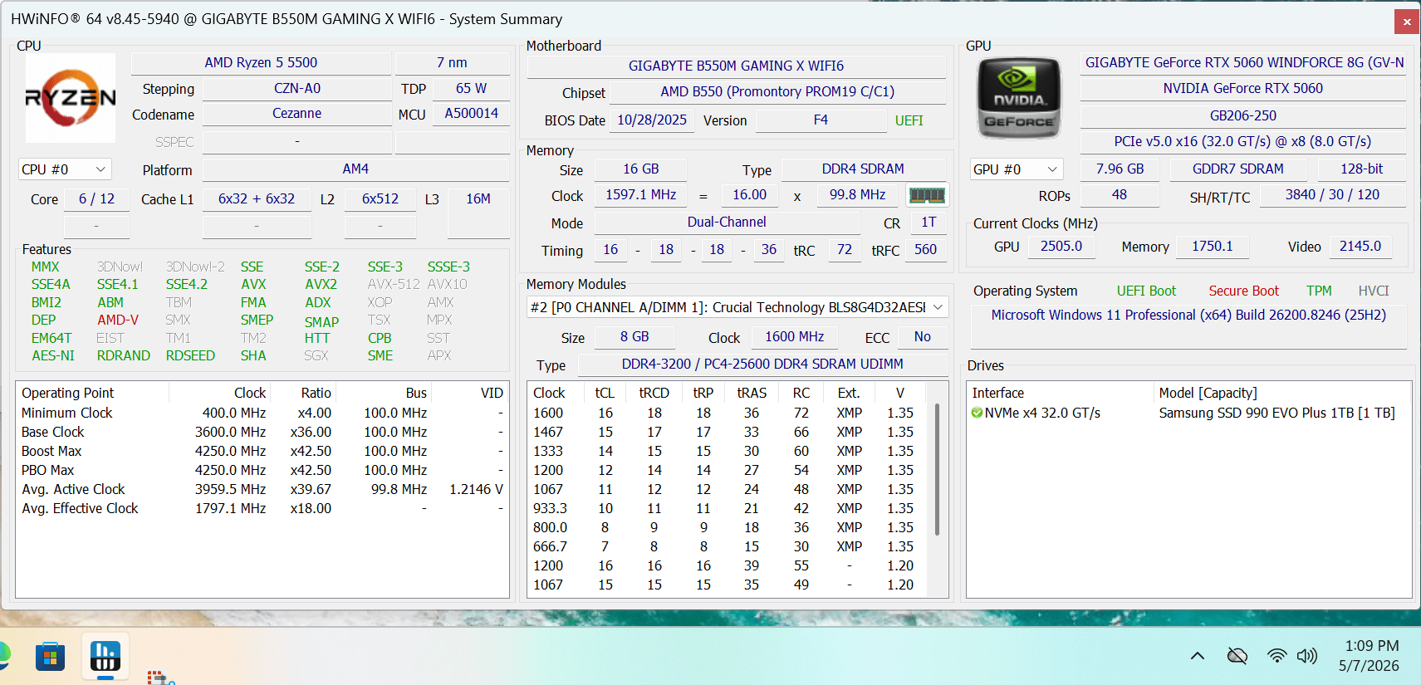Click the green check icon beside NVMe drive
The height and width of the screenshot is (685, 1421).
[x=977, y=413]
